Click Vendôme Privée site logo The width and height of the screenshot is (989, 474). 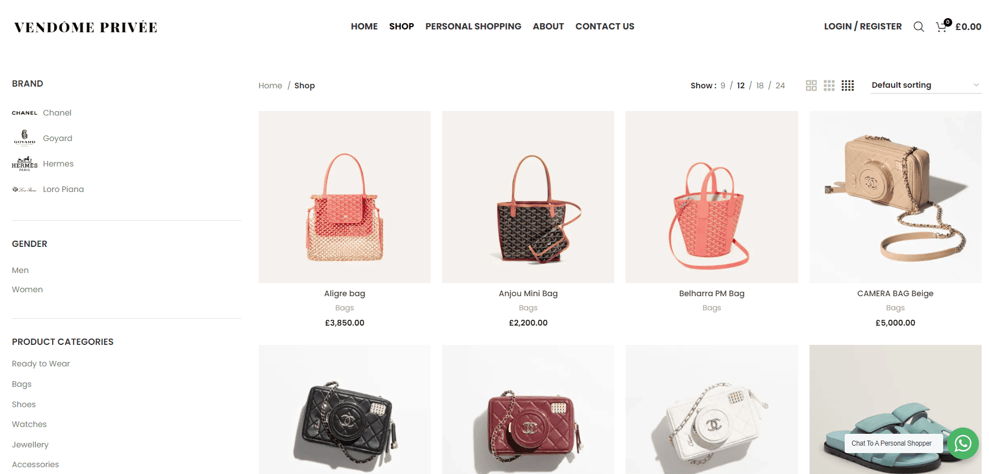[86, 27]
